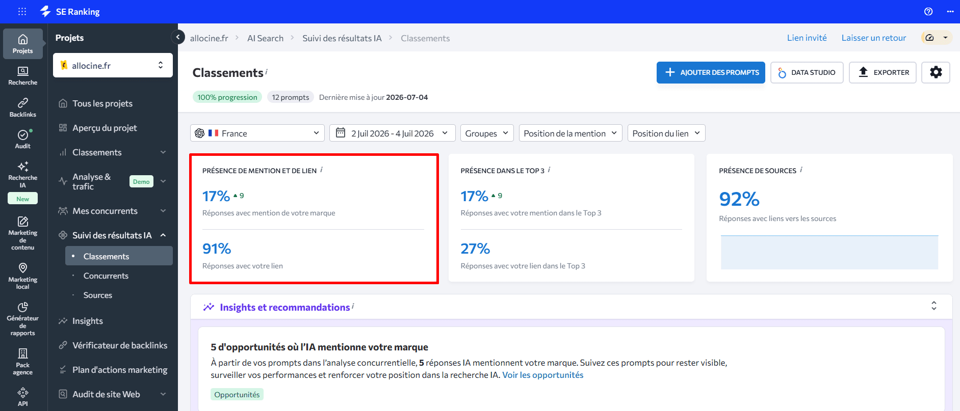Click info icon beside Présence dans le Top 3
The image size is (960, 411).
coord(549,170)
